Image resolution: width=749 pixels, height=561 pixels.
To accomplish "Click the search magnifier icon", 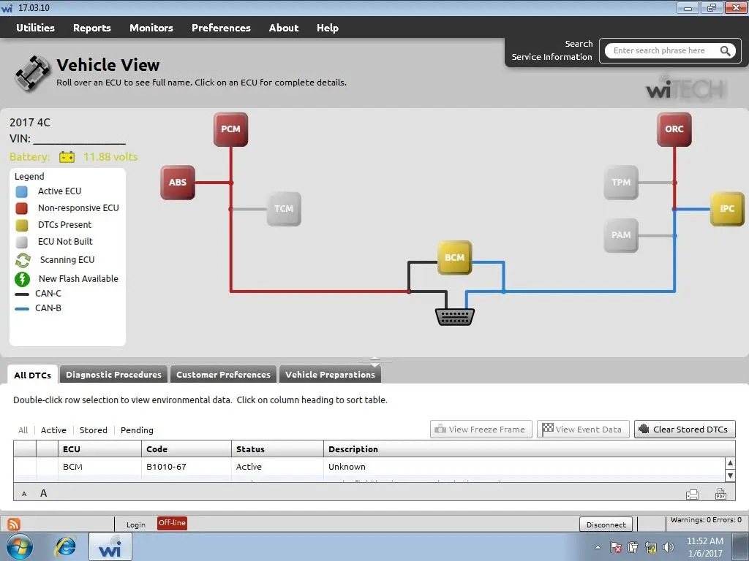I will coord(725,50).
